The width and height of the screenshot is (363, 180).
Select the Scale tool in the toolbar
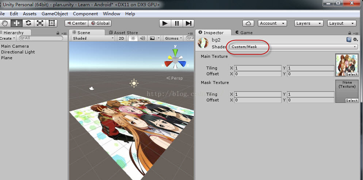pos(40,23)
